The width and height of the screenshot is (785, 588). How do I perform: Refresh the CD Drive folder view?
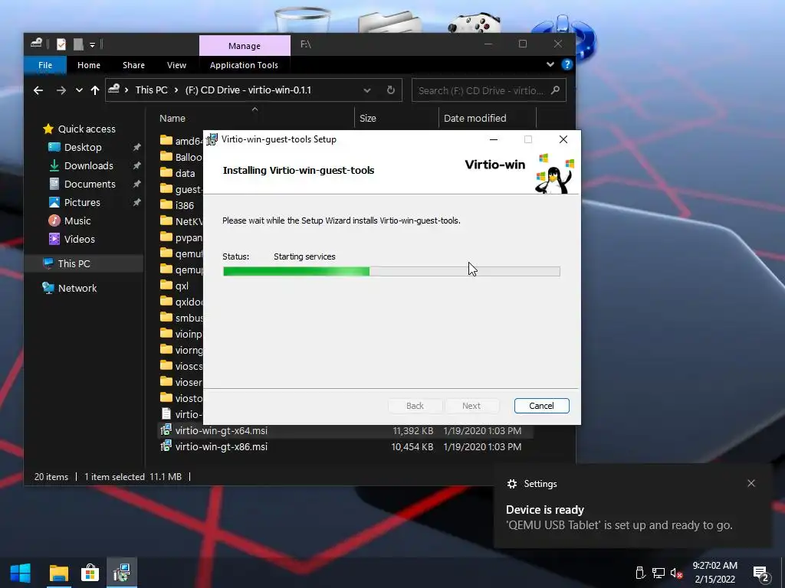tap(391, 90)
